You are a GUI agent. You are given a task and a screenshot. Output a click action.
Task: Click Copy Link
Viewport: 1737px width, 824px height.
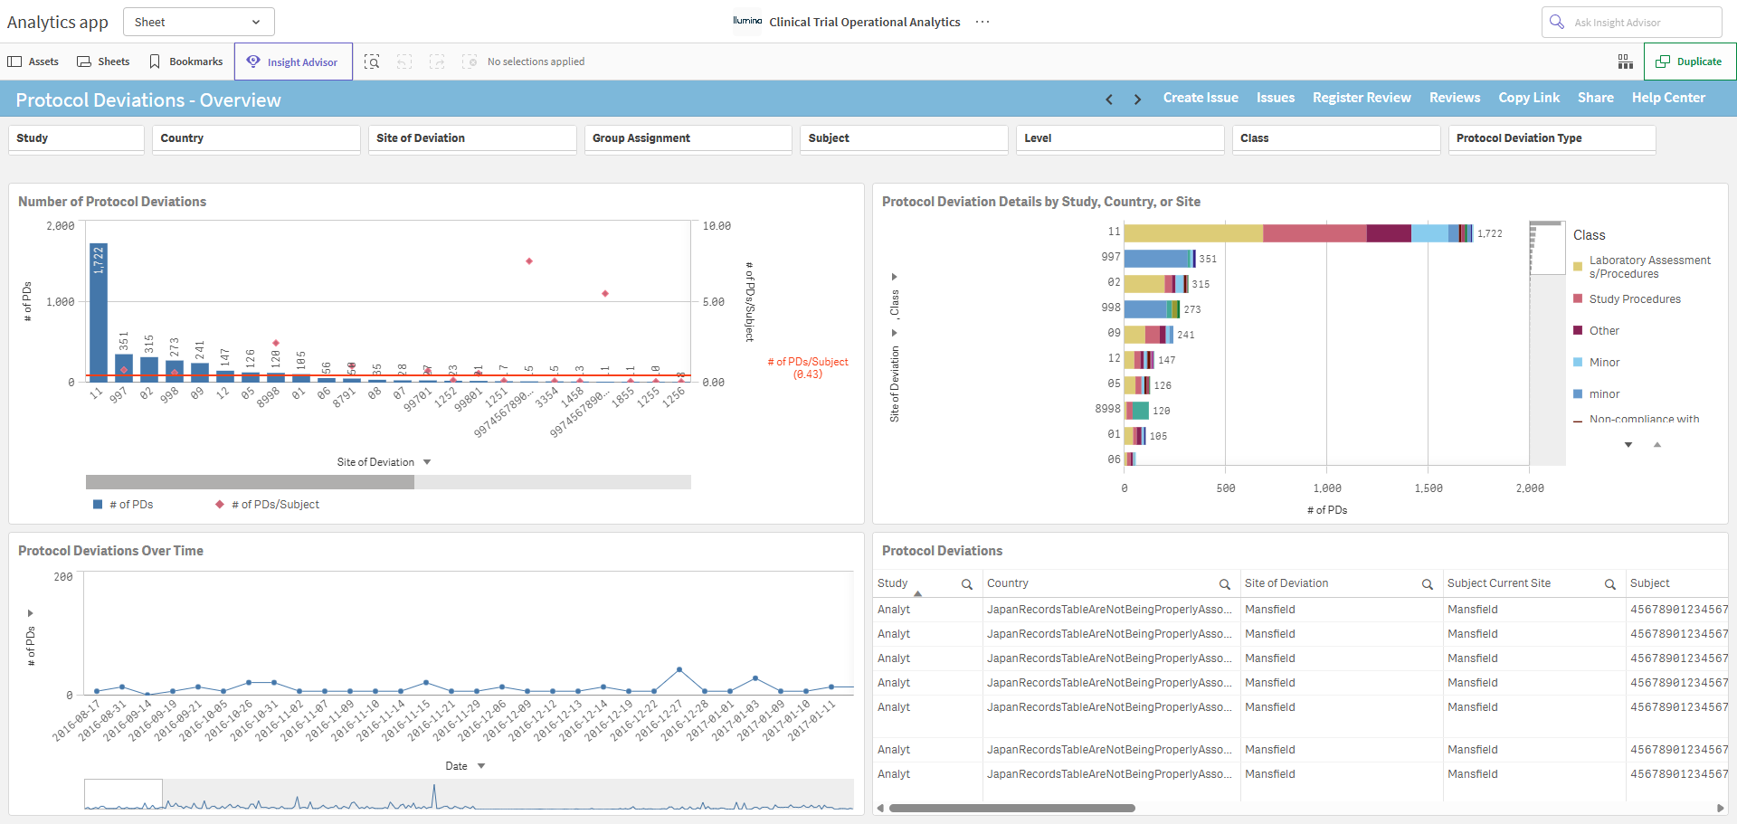1529,98
